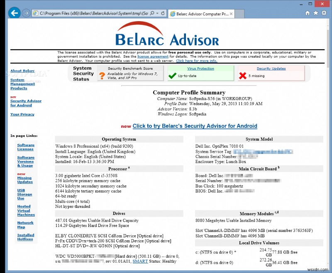
Task: Jump to Hosted Virtual Machines section
Action: click(x=26, y=211)
